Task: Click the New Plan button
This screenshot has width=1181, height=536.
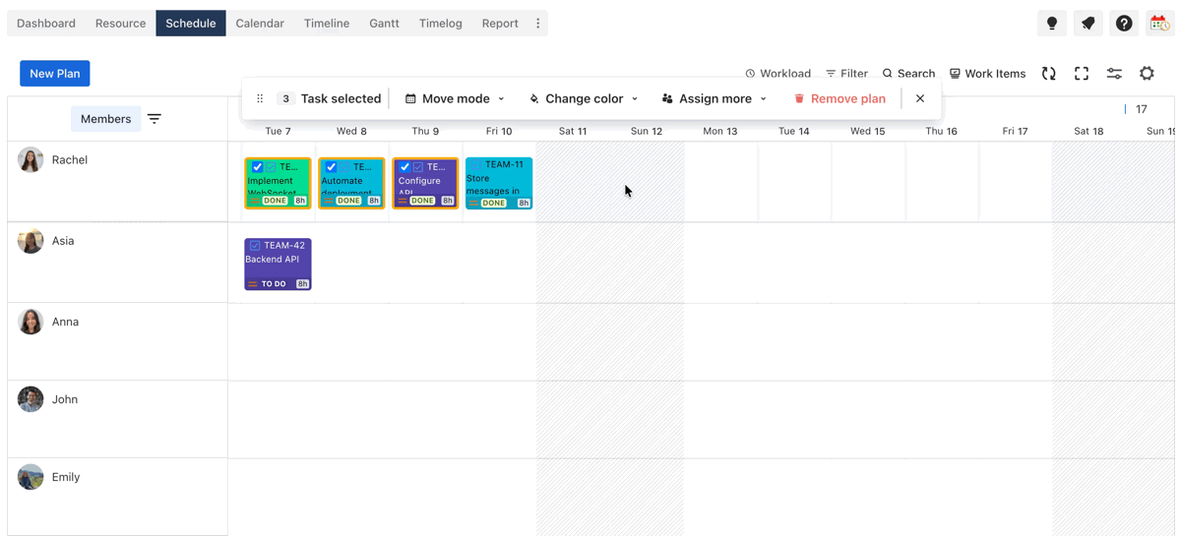Action: (x=55, y=74)
